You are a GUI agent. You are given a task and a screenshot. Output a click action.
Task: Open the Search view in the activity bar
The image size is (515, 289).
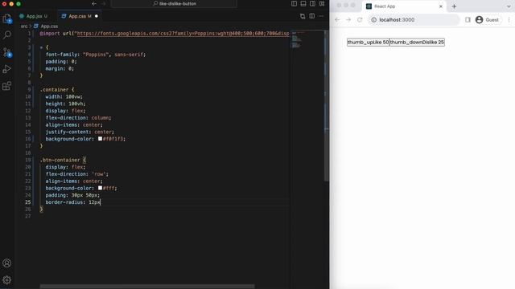[7, 35]
